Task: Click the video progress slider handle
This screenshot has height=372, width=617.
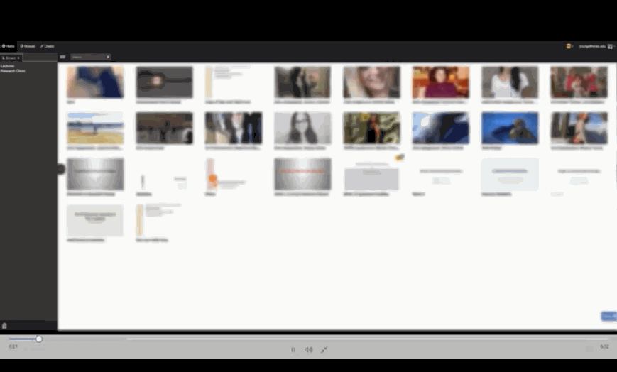Action: [x=39, y=339]
